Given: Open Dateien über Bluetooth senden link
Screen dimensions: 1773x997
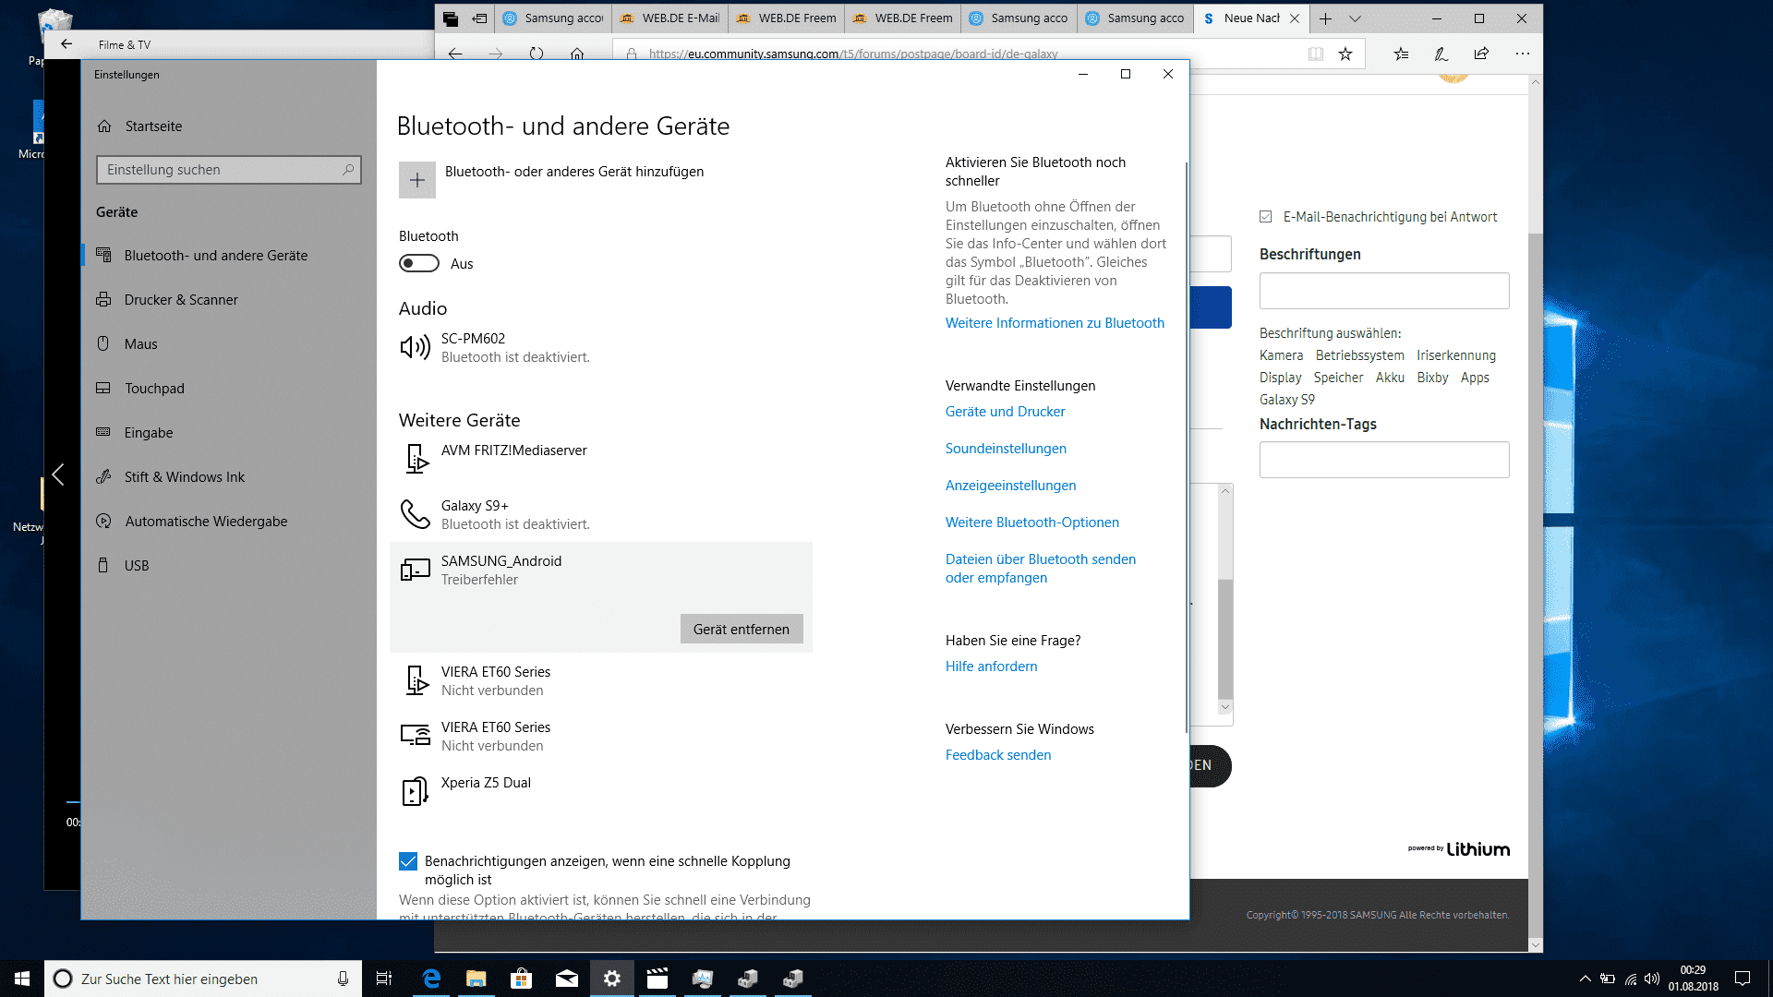Looking at the screenshot, I should tap(1041, 569).
